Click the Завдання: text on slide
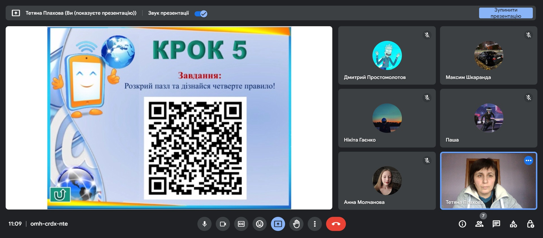Image resolution: width=543 pixels, height=238 pixels. pyautogui.click(x=200, y=75)
